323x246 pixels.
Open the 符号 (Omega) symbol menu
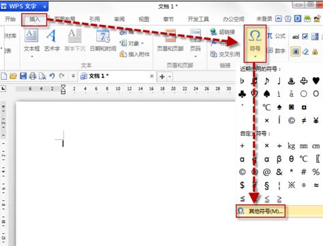255,43
